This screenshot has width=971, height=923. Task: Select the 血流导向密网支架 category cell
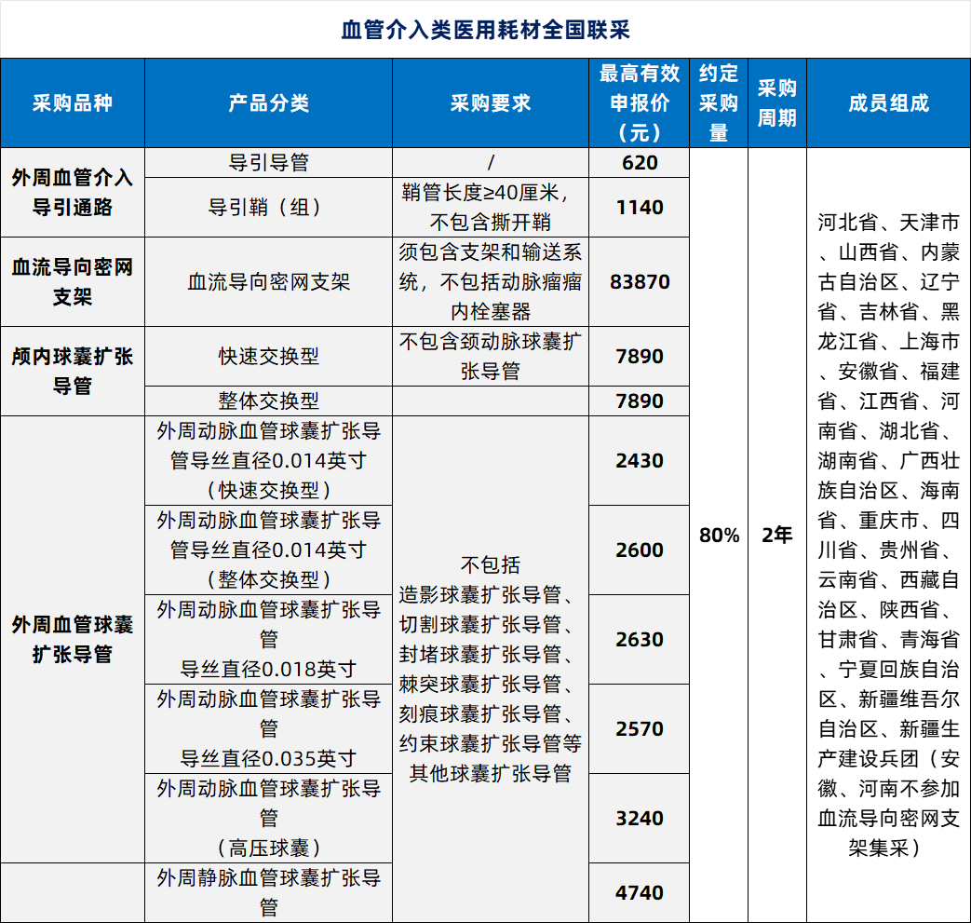pos(72,281)
